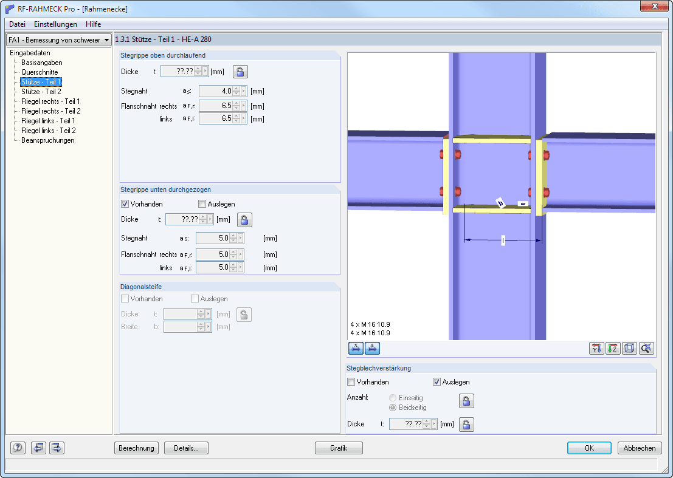Screen dimensions: 673x478
Task: Open arrow list beside top Flanschnaht rechts 6.5
Action: click(244, 106)
